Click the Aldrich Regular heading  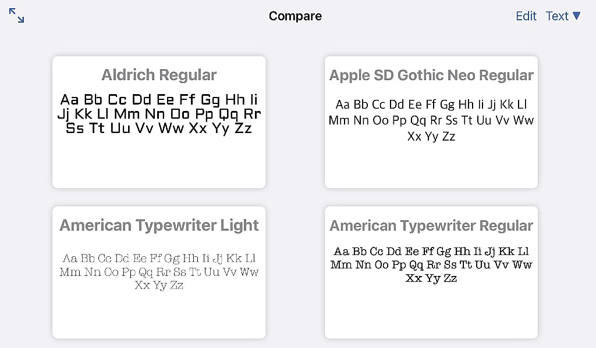(x=159, y=75)
